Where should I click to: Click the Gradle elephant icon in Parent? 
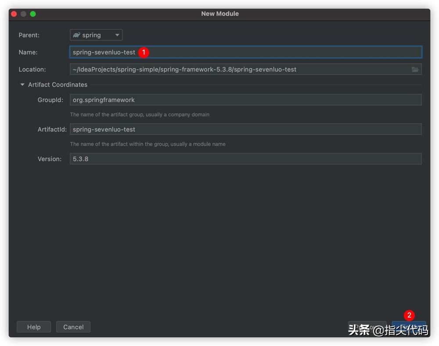(x=76, y=35)
